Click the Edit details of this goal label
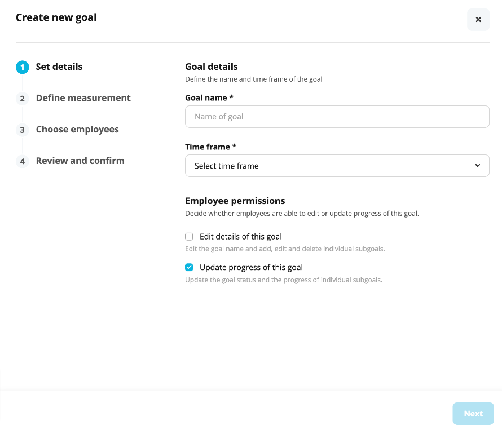502x430 pixels. click(241, 237)
